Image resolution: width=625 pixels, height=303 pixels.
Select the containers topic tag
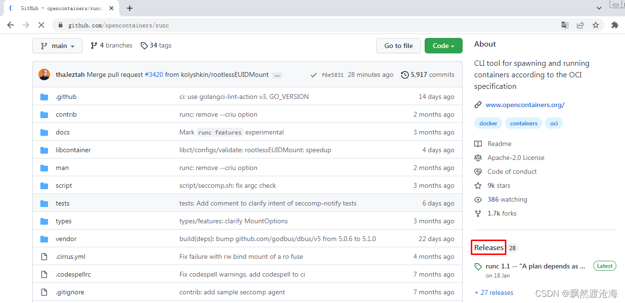tap(524, 123)
